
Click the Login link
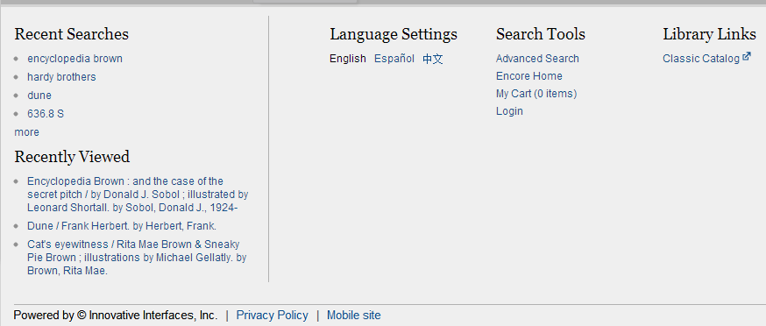509,111
